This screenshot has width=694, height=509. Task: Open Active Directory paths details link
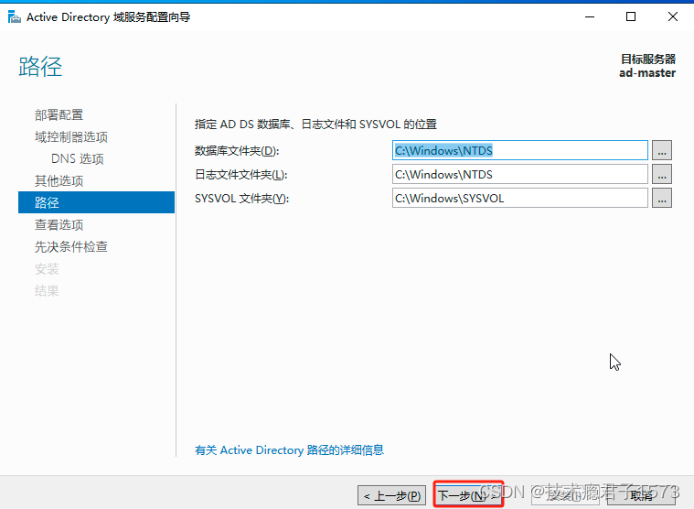point(290,450)
